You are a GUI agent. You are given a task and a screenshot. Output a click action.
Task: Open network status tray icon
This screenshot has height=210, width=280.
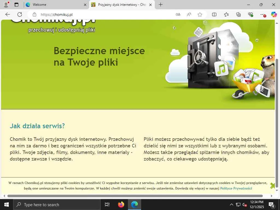point(238,205)
